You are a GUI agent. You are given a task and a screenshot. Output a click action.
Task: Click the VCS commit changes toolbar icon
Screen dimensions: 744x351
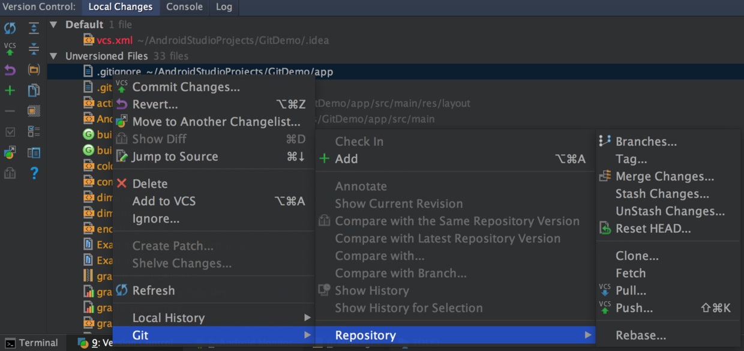[10, 49]
